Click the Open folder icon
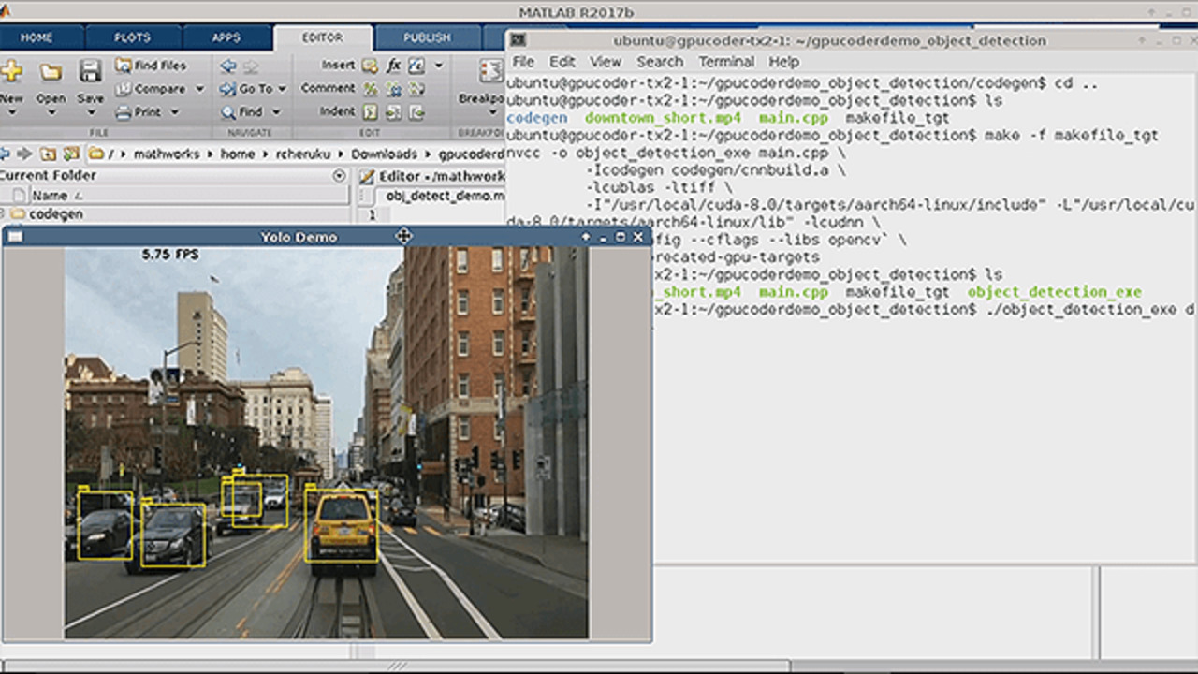Screen dimensions: 1198x674 tap(51, 72)
